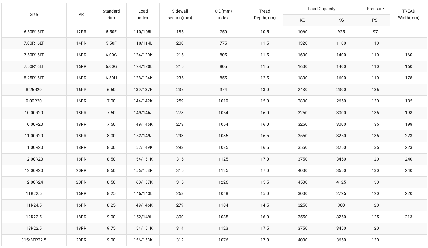The image size is (428, 248).
Task: Select the 1226 O.D value cell
Action: 223,182
